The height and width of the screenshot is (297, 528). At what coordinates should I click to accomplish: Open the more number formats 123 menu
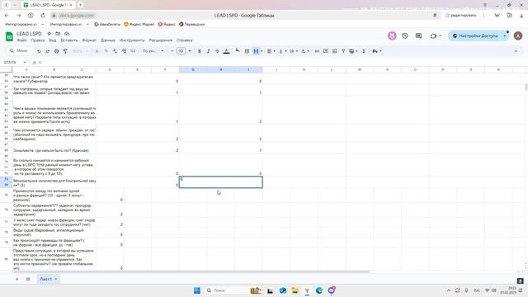pos(133,51)
